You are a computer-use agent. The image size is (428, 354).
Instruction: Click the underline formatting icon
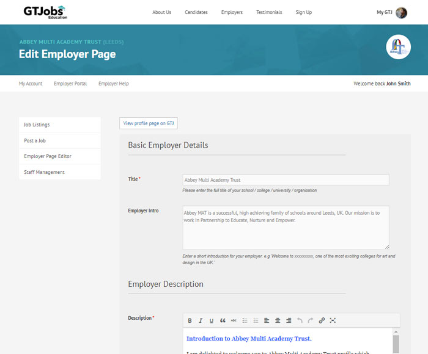(212, 320)
